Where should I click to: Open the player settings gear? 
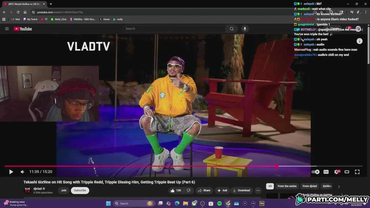[337, 172]
